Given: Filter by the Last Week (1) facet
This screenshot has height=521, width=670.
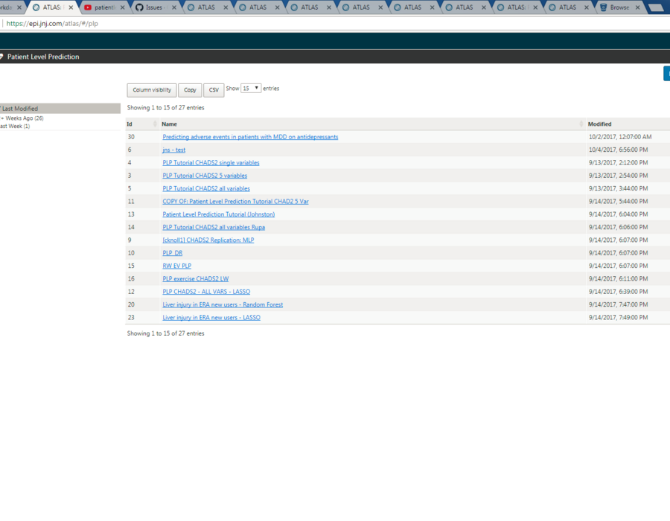Looking at the screenshot, I should pos(15,126).
